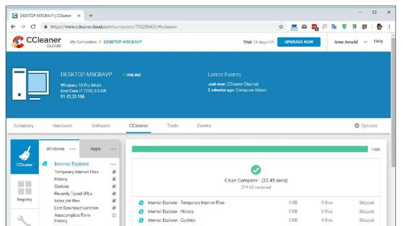The height and width of the screenshot is (226, 403).
Task: Click the '91.42.29.186' IP address text
Action: (x=73, y=97)
